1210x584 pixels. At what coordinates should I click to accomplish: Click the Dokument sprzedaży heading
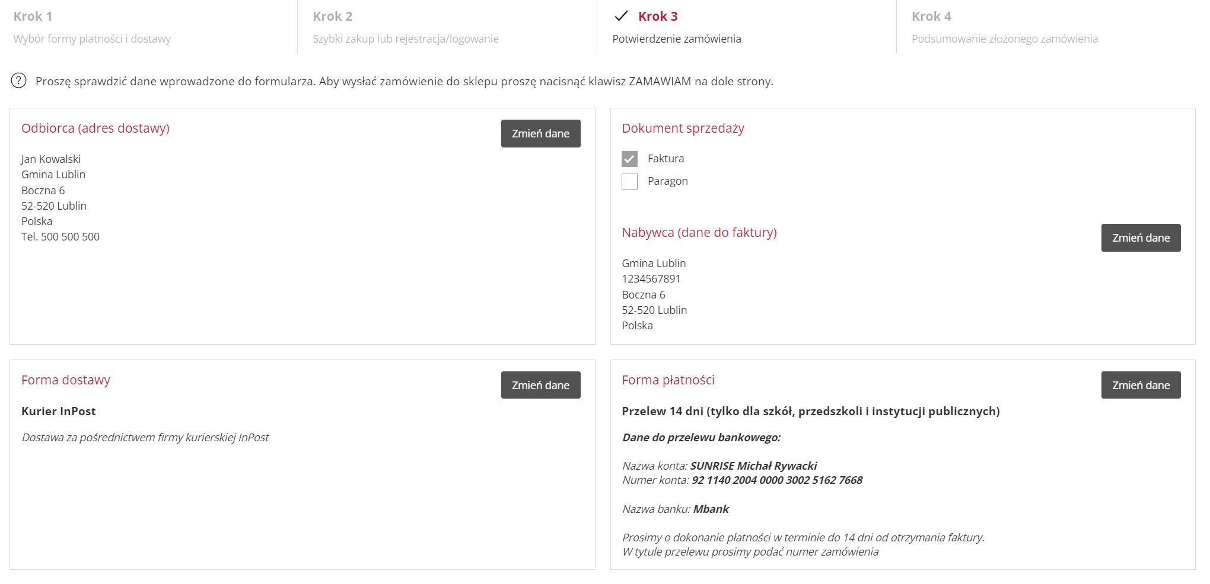pyautogui.click(x=683, y=129)
